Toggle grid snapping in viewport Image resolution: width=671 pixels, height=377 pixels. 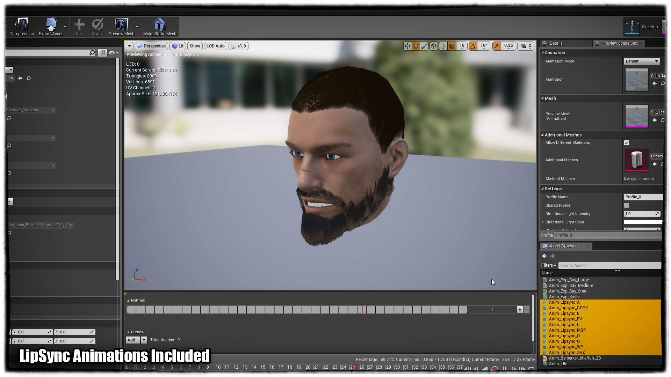click(452, 46)
